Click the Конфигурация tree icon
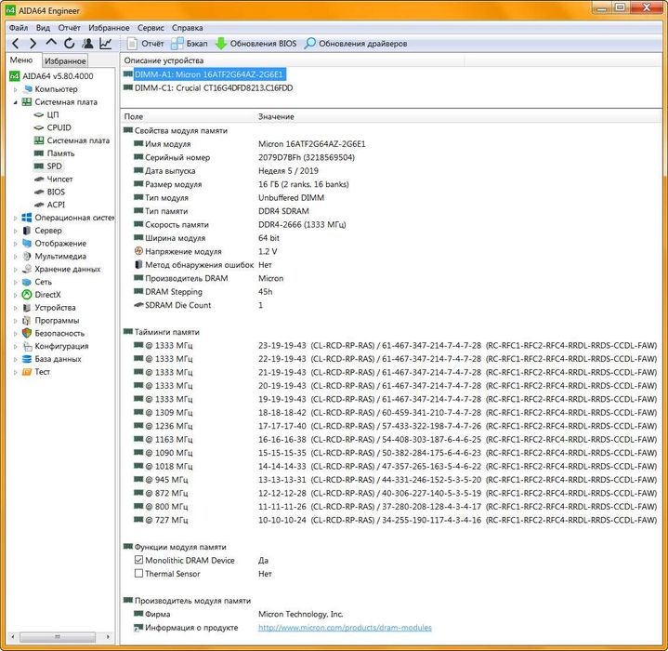Viewport: 668px width, 651px height. [x=27, y=346]
